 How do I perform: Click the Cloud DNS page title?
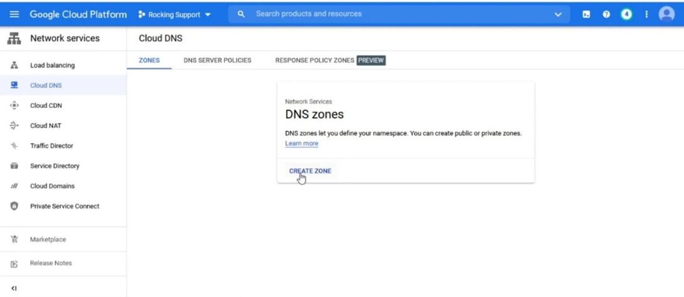coord(161,38)
